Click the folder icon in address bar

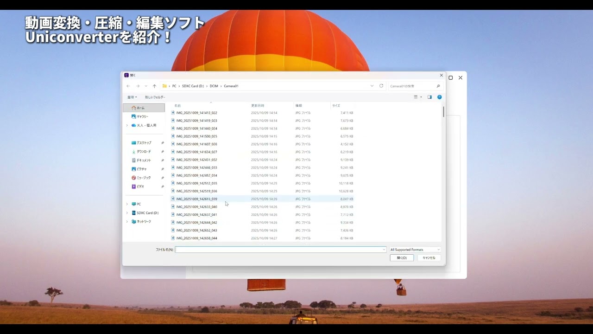pos(164,86)
